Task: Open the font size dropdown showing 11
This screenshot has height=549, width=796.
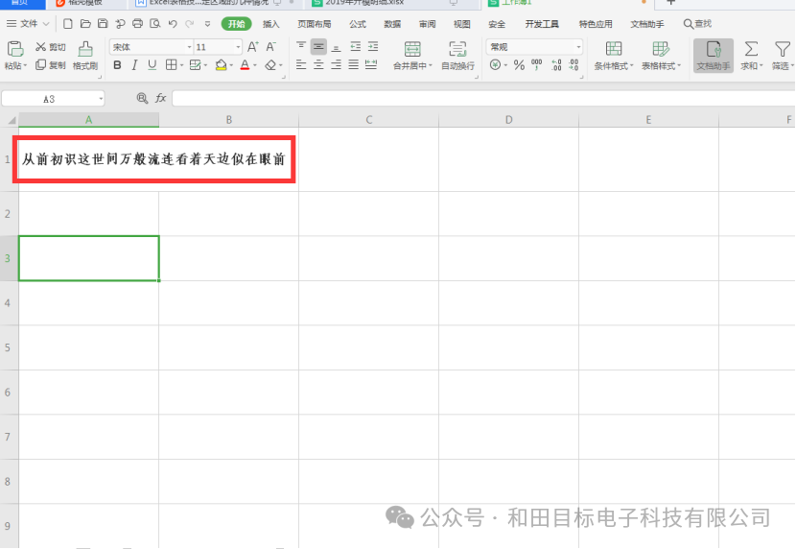Action: coord(238,47)
